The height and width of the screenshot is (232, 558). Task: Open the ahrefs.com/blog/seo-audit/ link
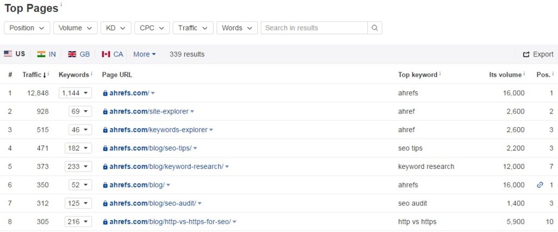153,203
